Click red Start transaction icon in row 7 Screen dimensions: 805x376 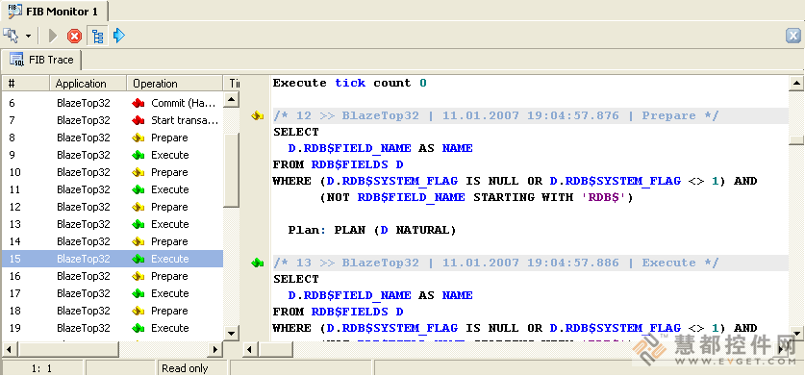138,121
